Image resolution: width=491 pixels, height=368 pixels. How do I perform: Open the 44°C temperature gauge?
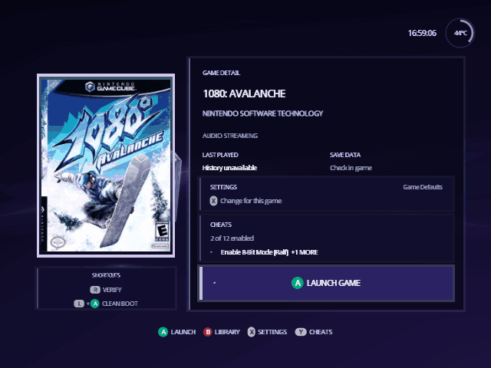(x=460, y=33)
